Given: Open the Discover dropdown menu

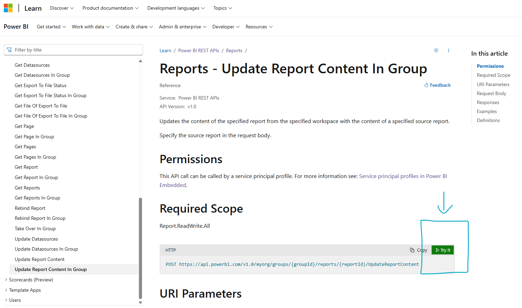Looking at the screenshot, I should [x=62, y=8].
